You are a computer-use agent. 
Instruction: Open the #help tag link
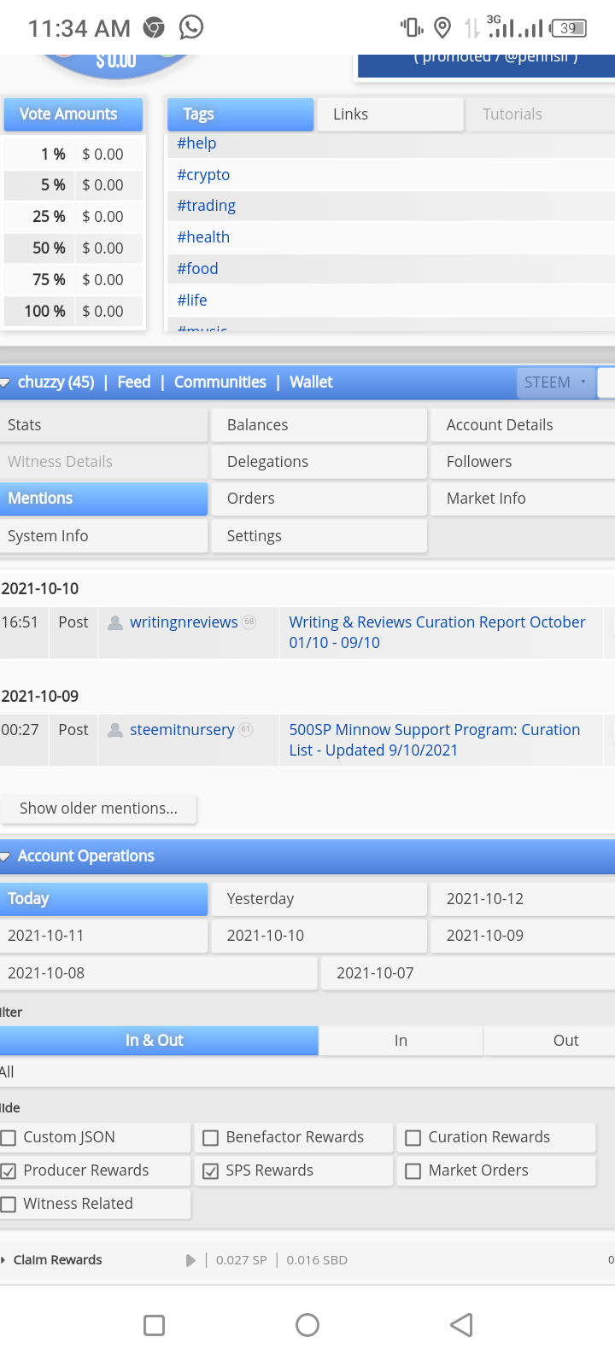point(196,143)
